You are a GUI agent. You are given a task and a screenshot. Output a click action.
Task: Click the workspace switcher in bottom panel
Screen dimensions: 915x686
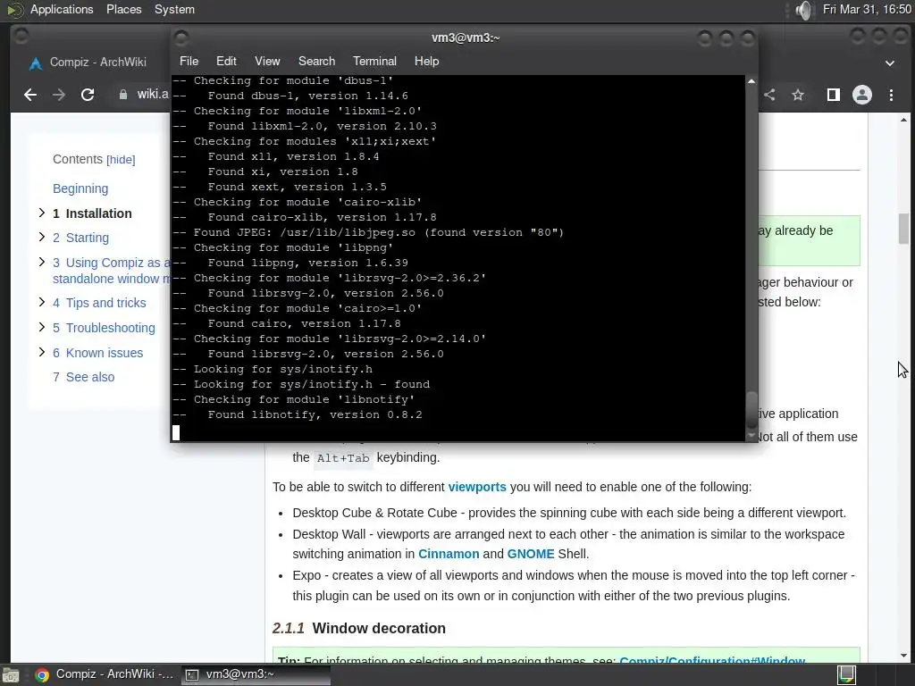pos(846,675)
